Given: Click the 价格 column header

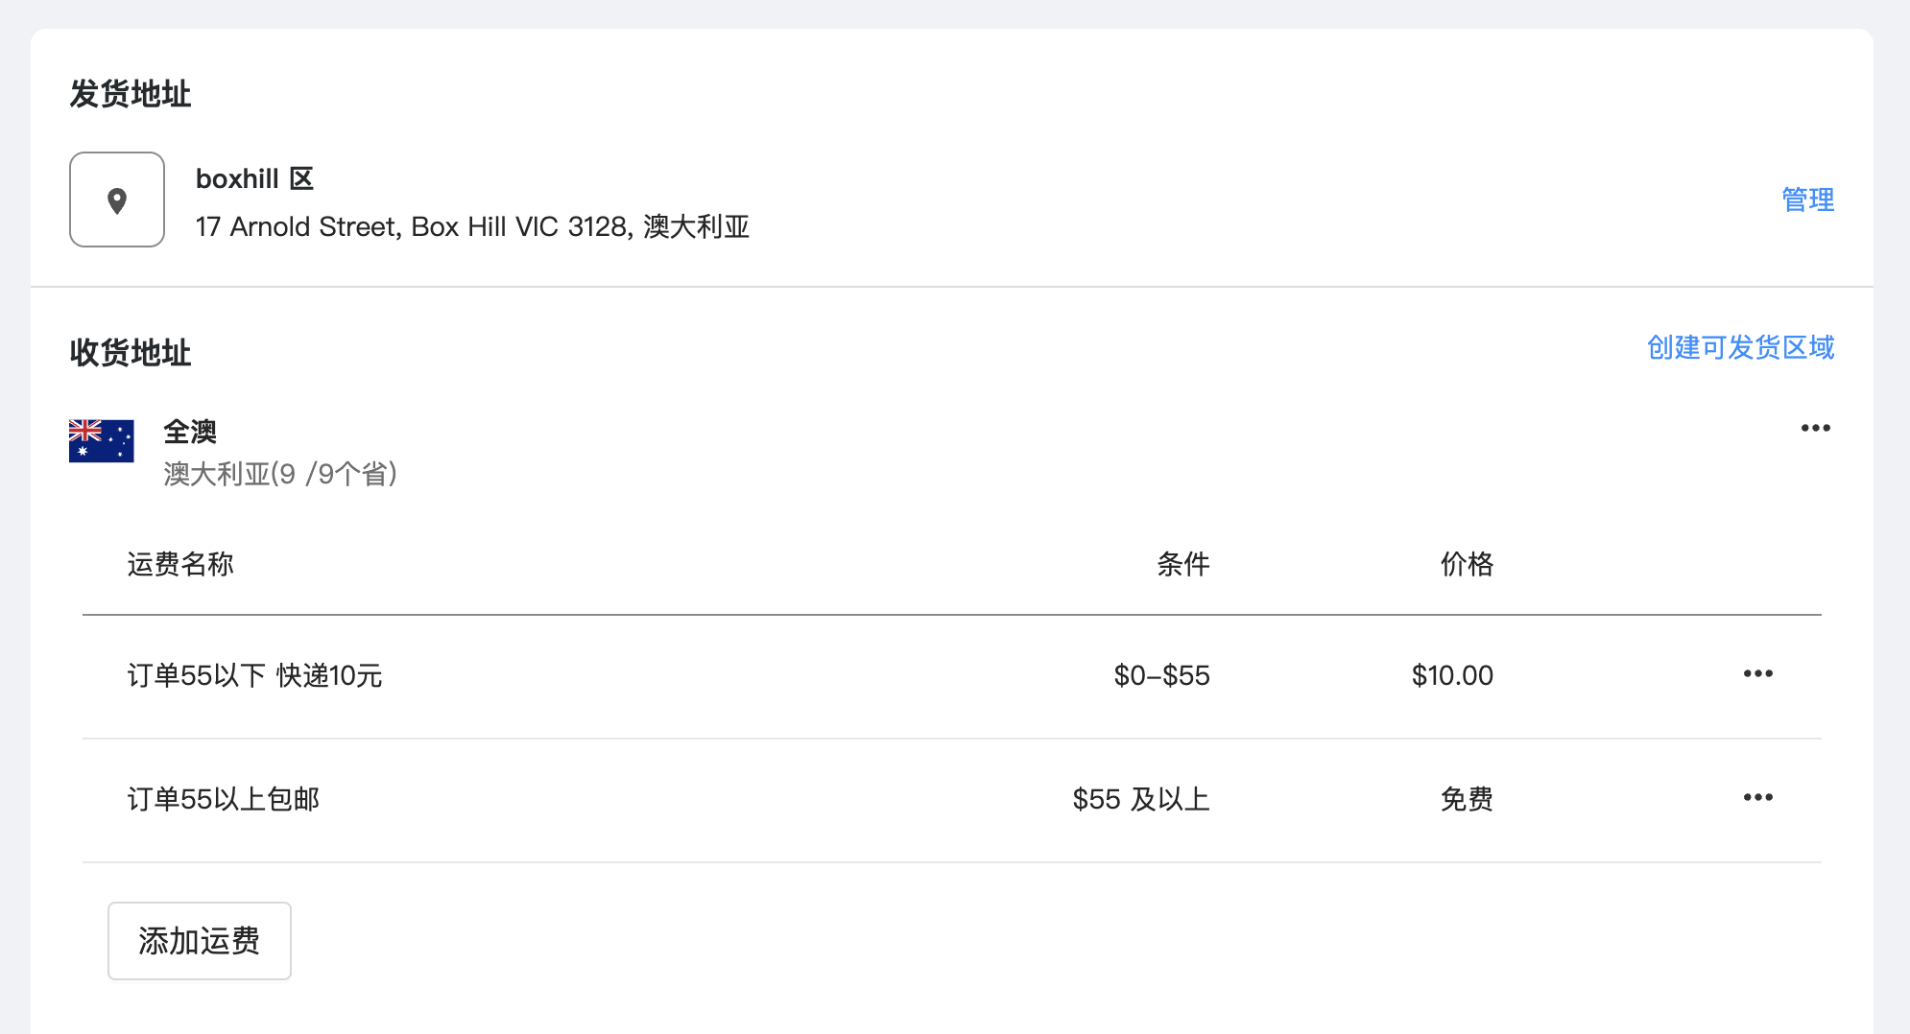Looking at the screenshot, I should pos(1467,564).
